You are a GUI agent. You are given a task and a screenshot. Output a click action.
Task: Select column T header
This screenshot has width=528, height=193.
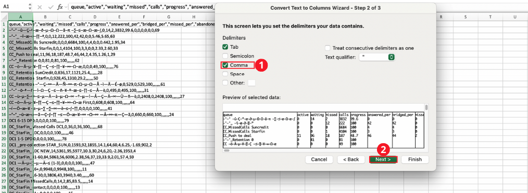(x=491, y=17)
